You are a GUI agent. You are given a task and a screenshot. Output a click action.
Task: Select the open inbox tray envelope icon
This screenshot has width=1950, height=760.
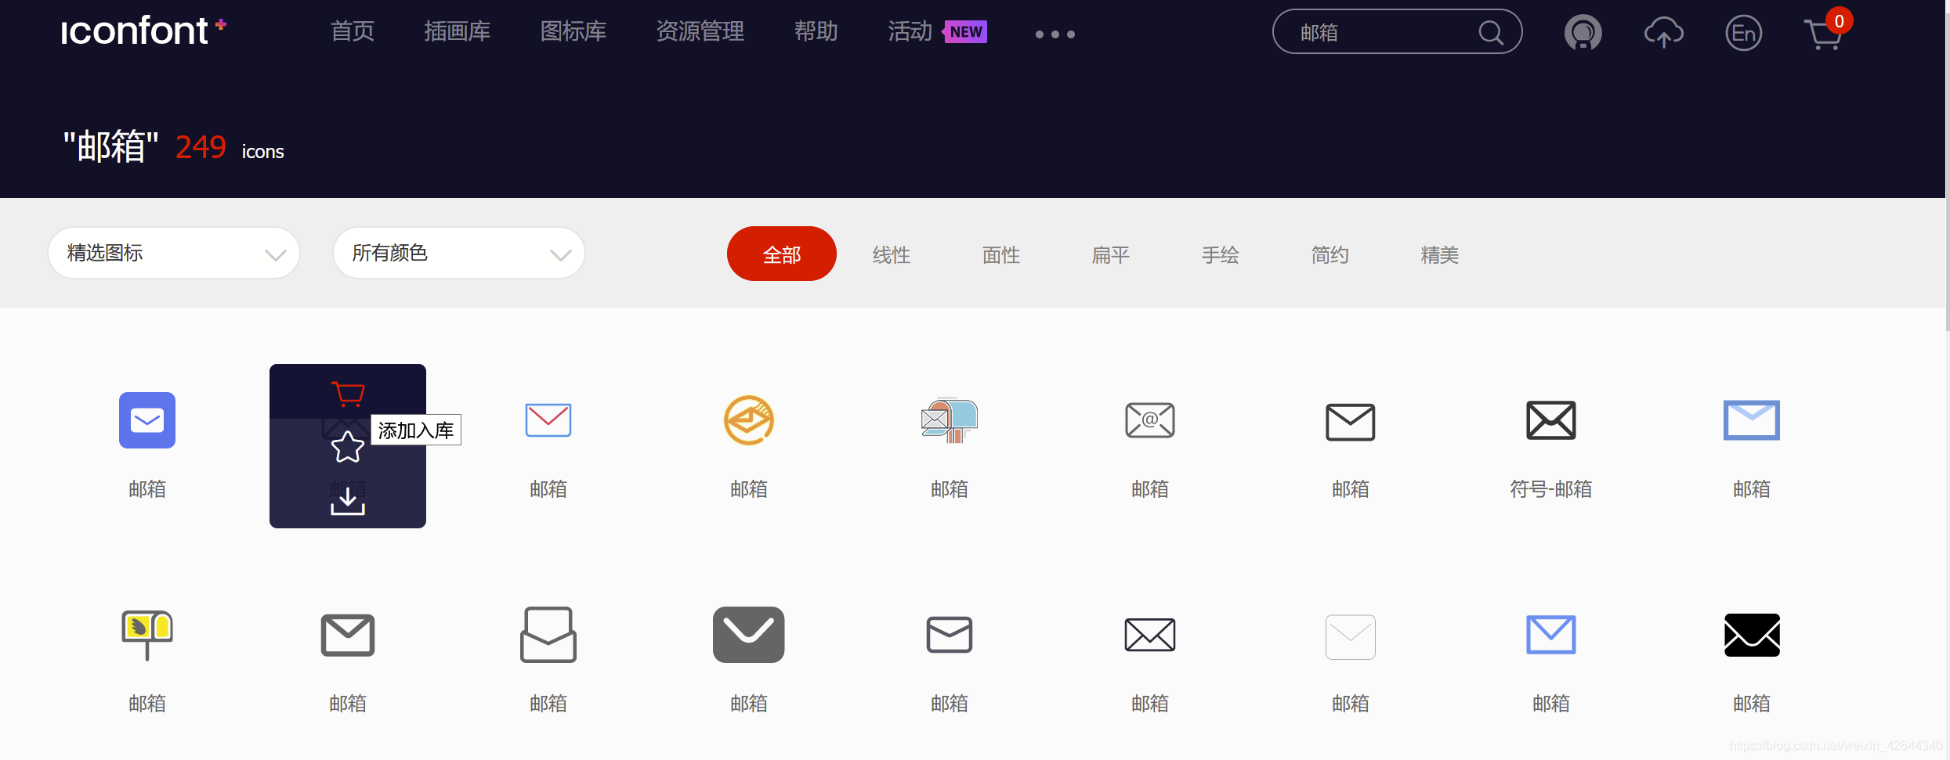[548, 635]
